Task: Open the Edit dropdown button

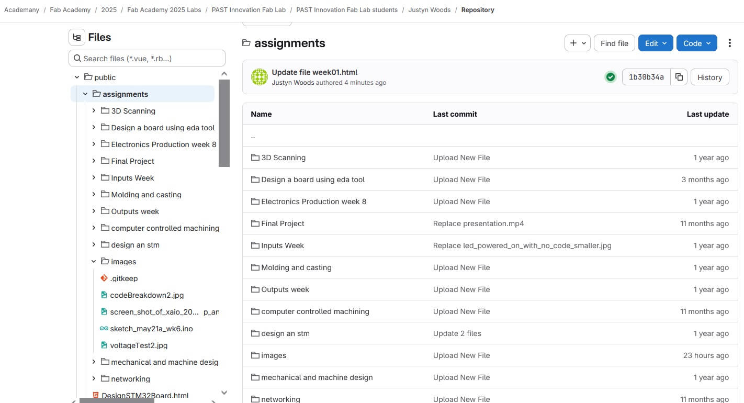Action: [656, 43]
